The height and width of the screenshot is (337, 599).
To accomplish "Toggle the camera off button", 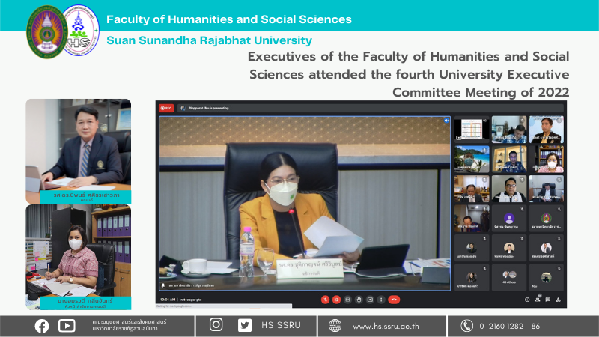I will click(336, 300).
